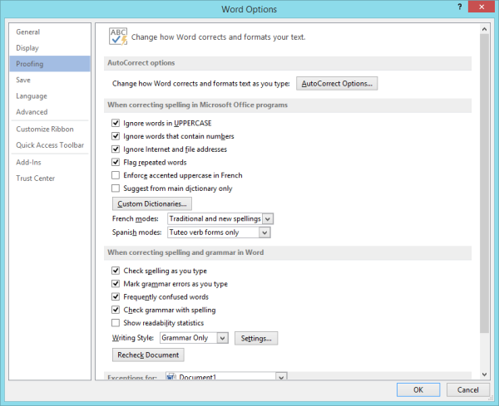Open the Customize Ribbon category

[x=45, y=129]
